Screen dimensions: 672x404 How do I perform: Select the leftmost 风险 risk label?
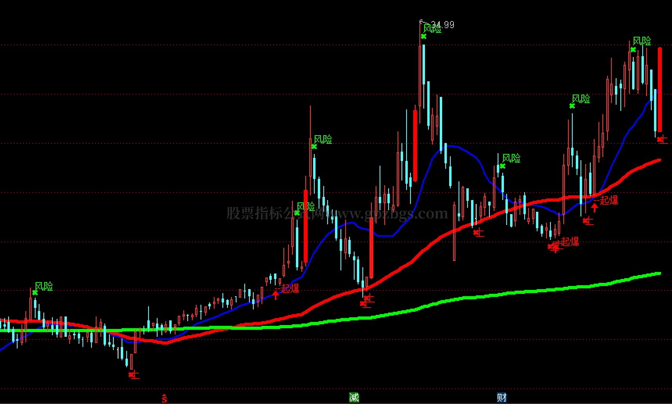(44, 286)
